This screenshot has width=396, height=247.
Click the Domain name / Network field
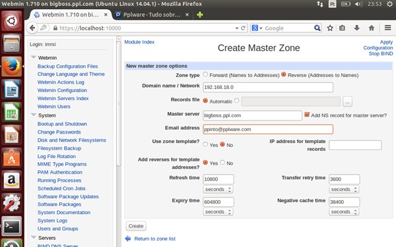pyautogui.click(x=268, y=87)
